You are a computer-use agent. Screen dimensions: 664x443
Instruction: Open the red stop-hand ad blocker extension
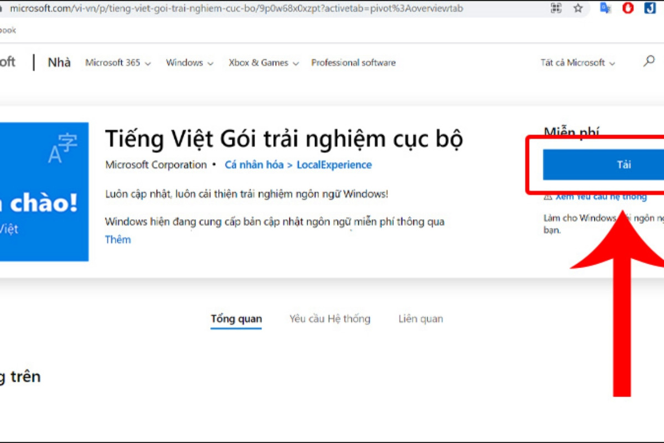tap(628, 8)
